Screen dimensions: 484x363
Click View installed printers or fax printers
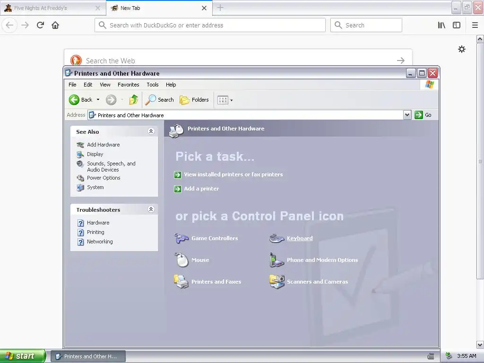[233, 174]
